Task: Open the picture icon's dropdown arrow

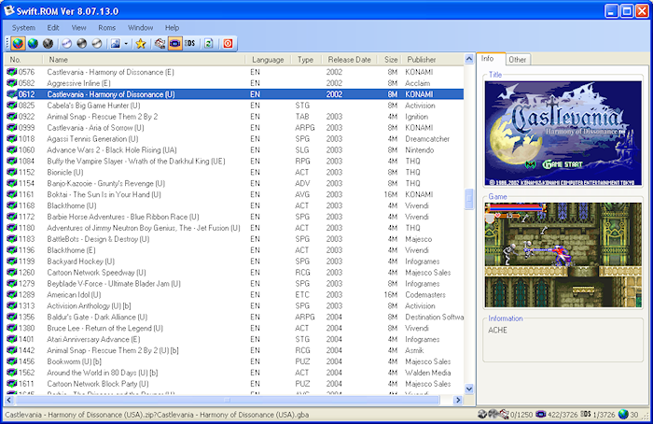Action: (x=126, y=43)
